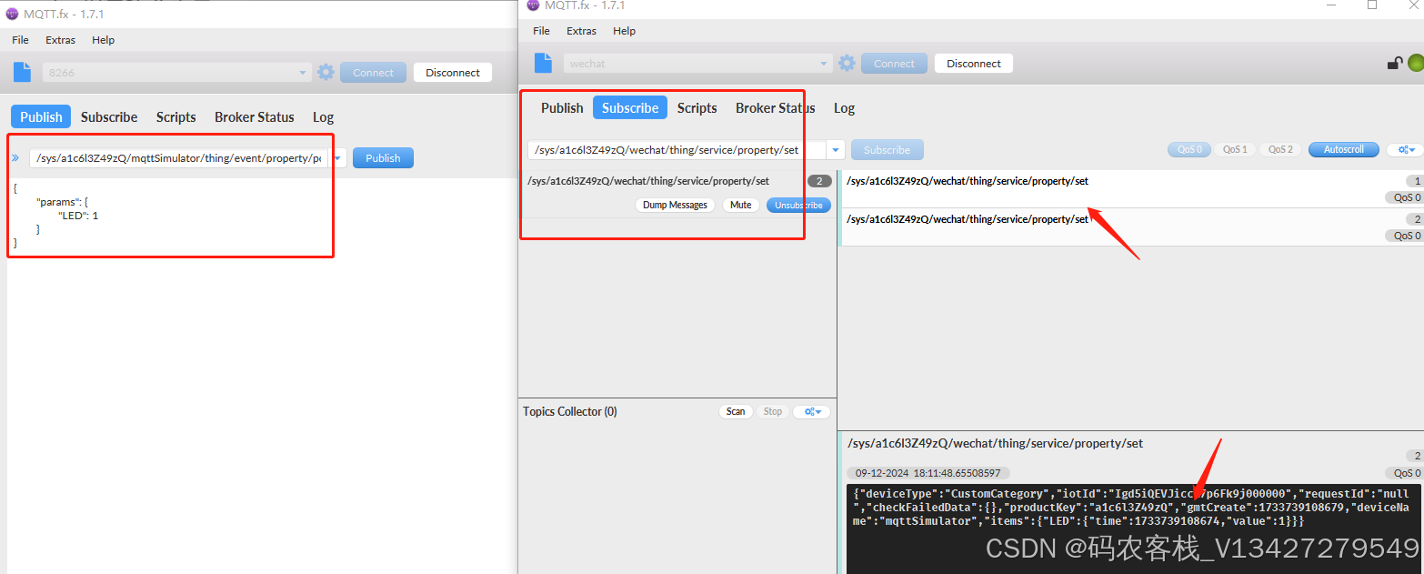Viewport: 1424px width, 574px height.
Task: Click the green connection status indicator
Action: click(1415, 63)
